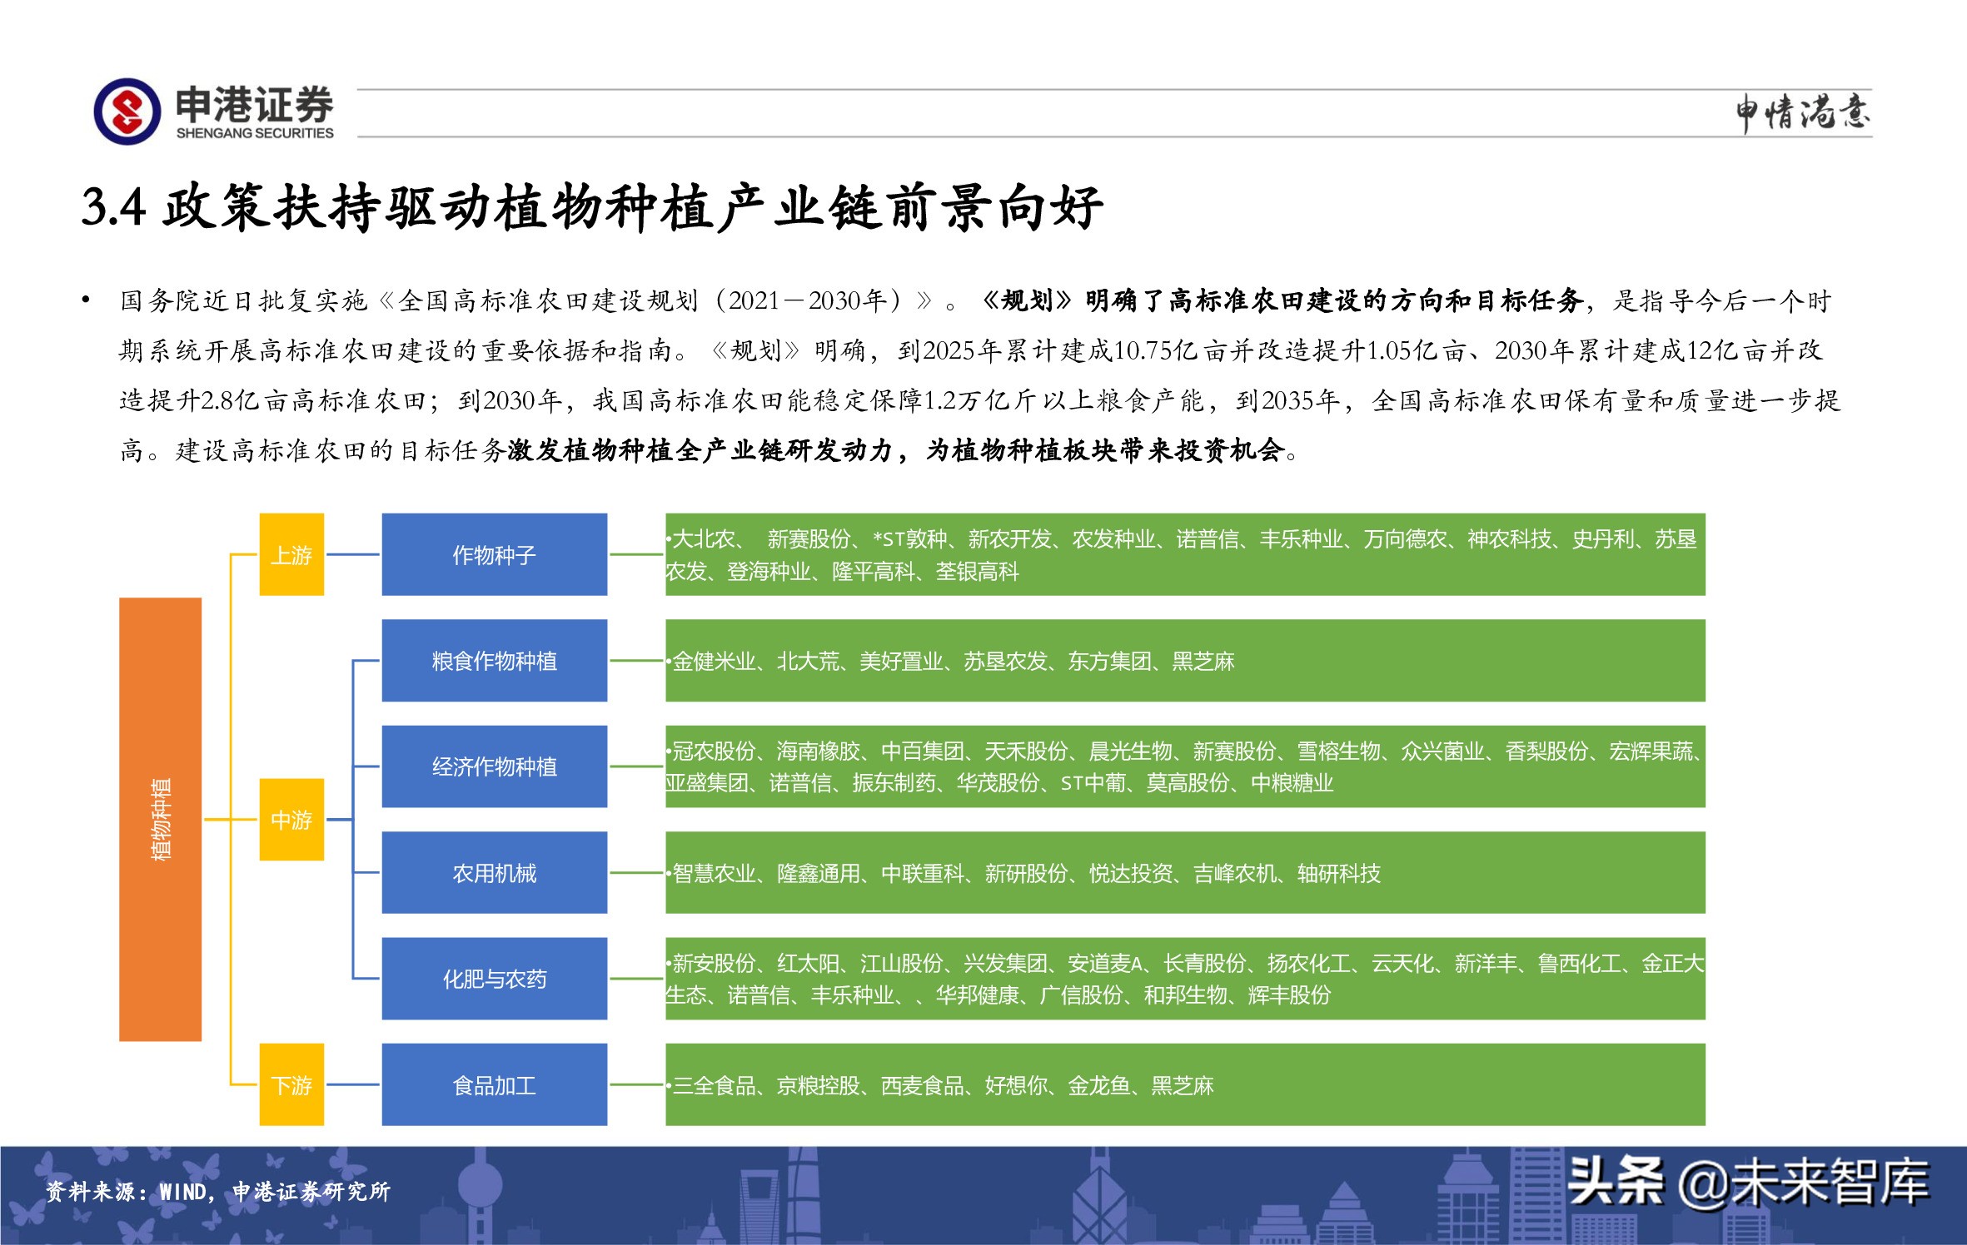Click the blue 食品加工 box
Image resolution: width=1967 pixels, height=1245 pixels.
pyautogui.click(x=495, y=1084)
